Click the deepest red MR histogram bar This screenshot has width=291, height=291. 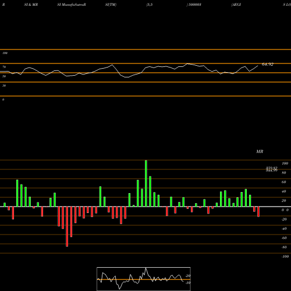click(67, 226)
